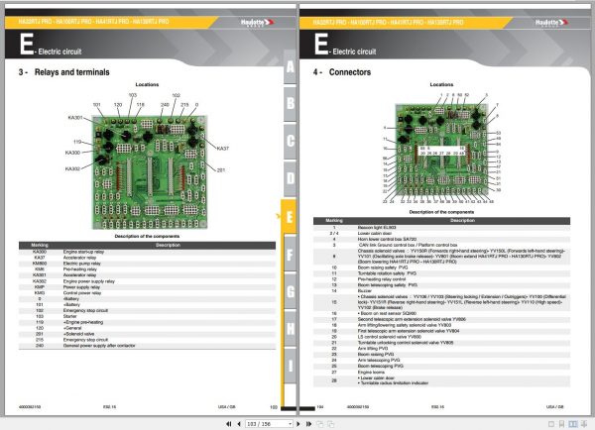Image resolution: width=595 pixels, height=430 pixels.
Task: Switch to continuous page view icon
Action: point(562,423)
